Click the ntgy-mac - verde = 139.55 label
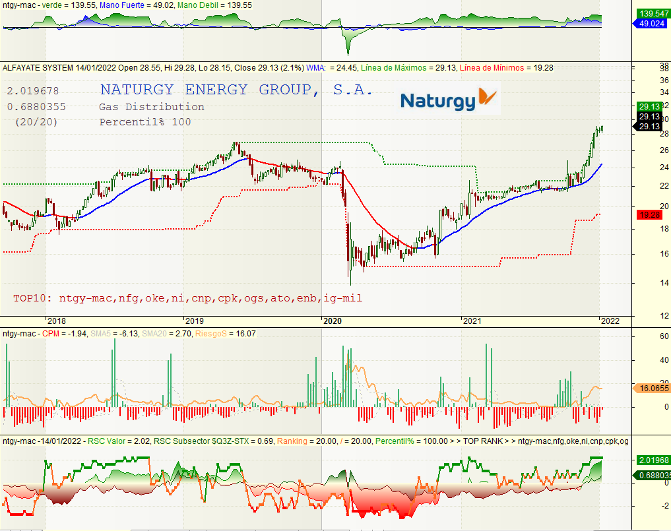 click(49, 5)
